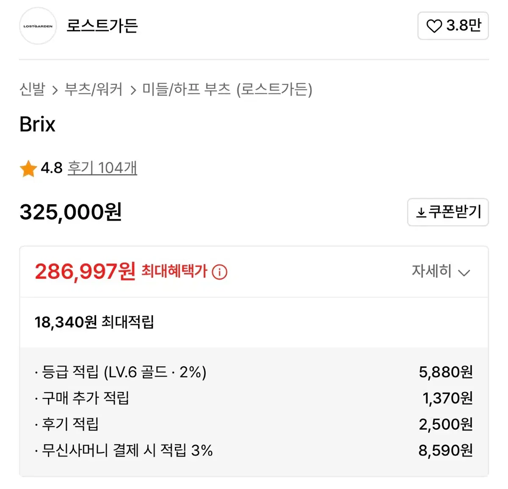
Task: Click the 자세히 down chevron arrow
Action: click(464, 273)
